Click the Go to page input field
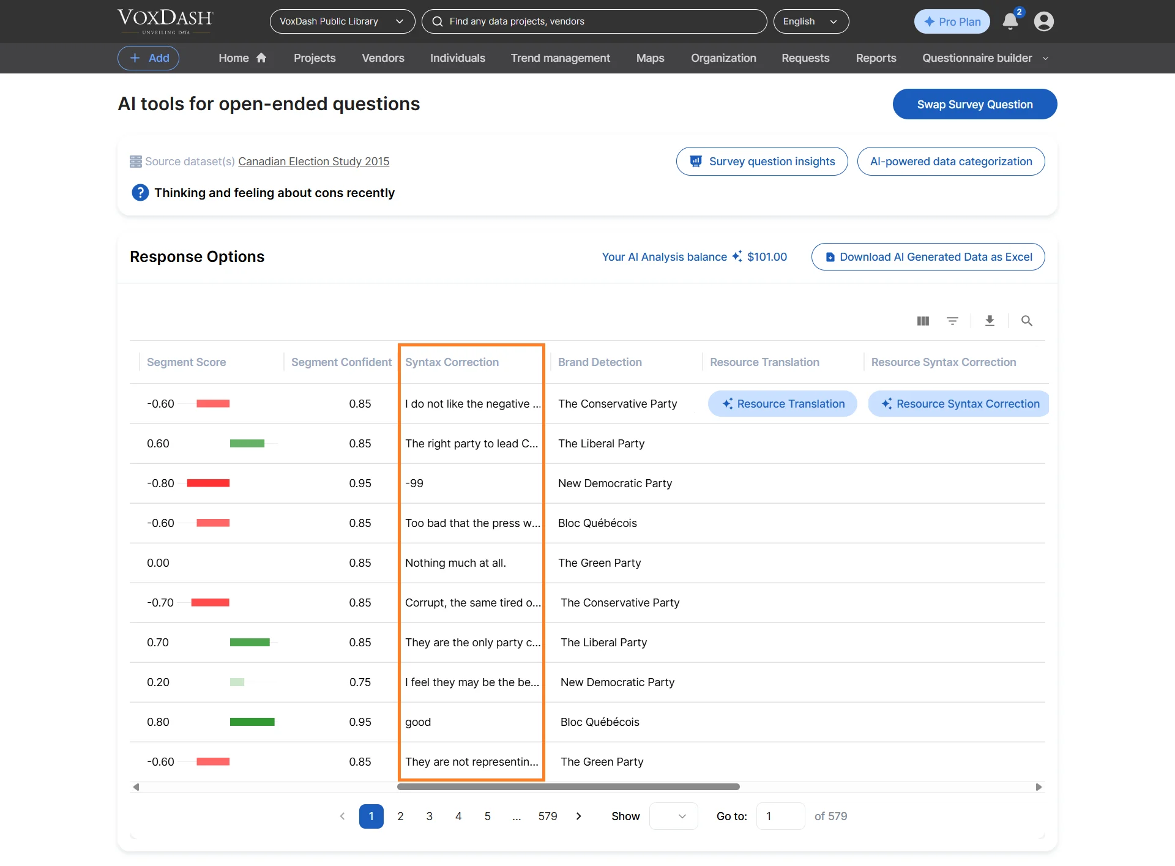The height and width of the screenshot is (866, 1175). click(x=780, y=816)
